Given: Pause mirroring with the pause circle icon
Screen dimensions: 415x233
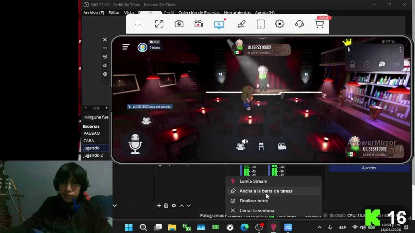Looking at the screenshot, I should 105,74.
